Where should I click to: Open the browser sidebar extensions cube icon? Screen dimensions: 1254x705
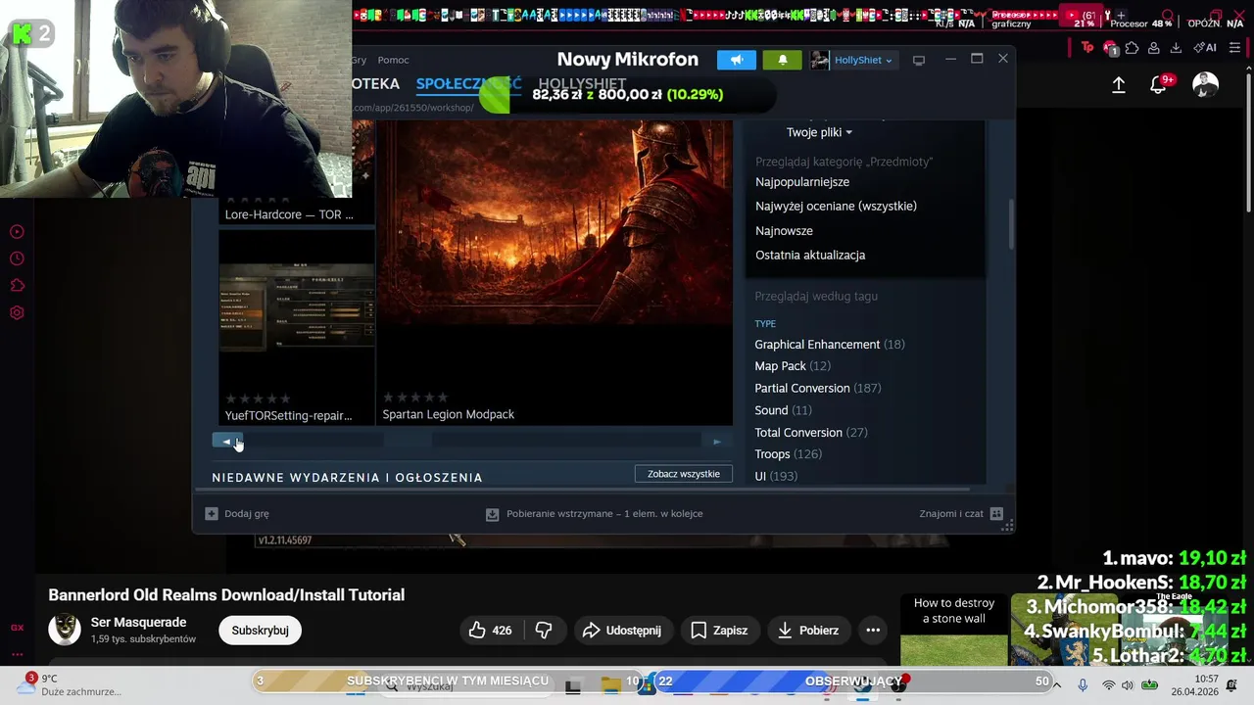17,286
